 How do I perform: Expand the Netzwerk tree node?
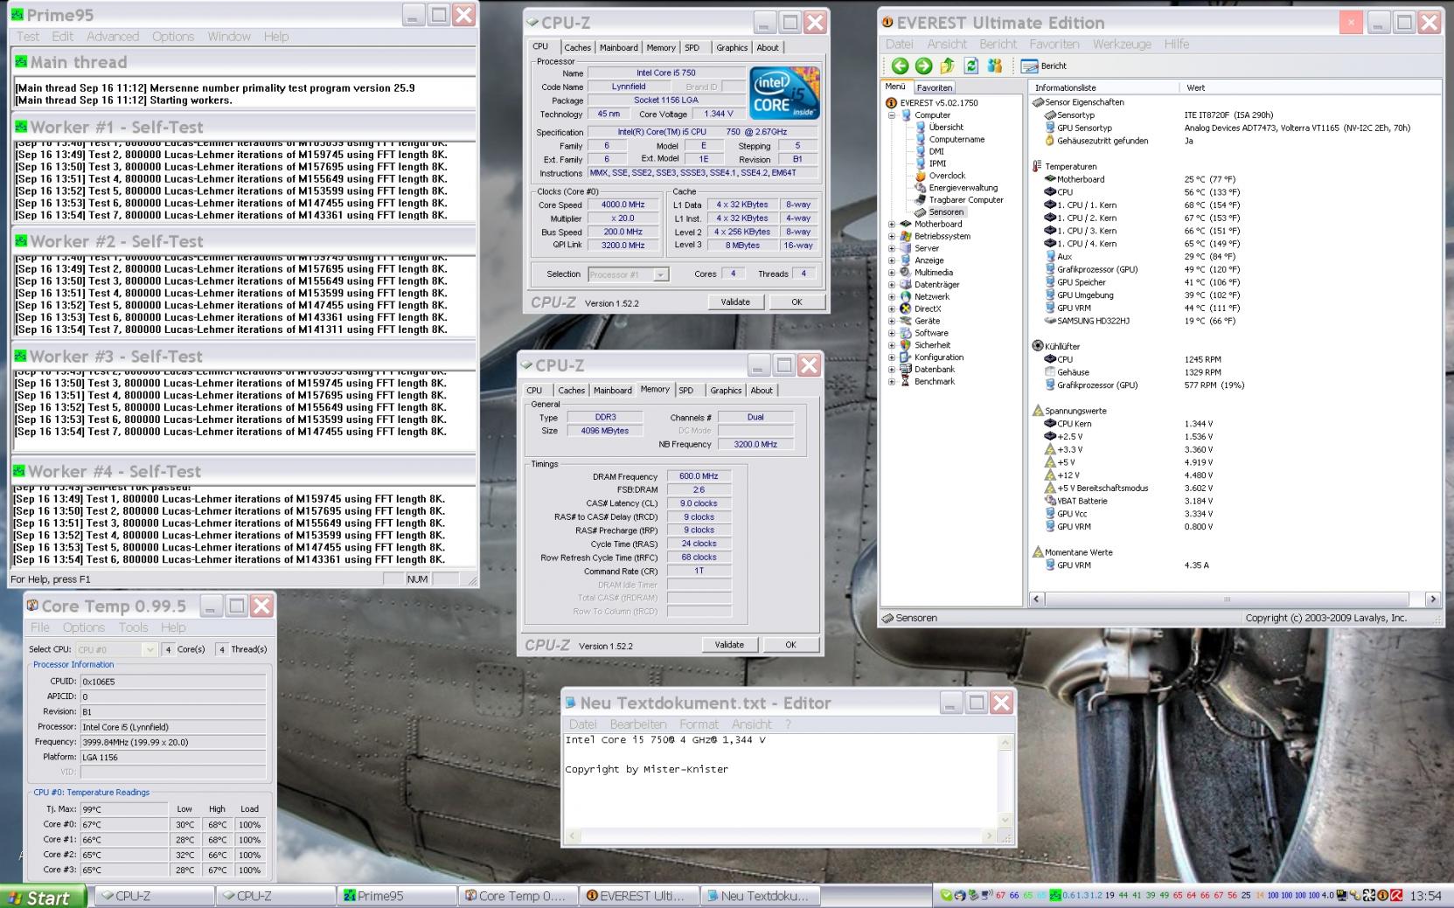point(892,297)
